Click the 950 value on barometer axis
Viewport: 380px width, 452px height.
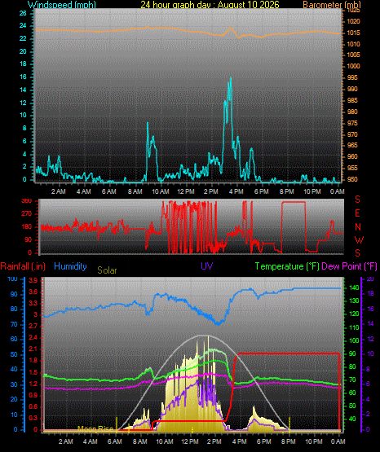pos(352,179)
